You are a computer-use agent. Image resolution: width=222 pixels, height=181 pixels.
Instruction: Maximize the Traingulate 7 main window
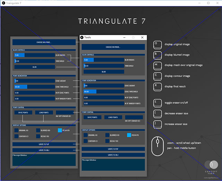pyautogui.click(x=208, y=3)
